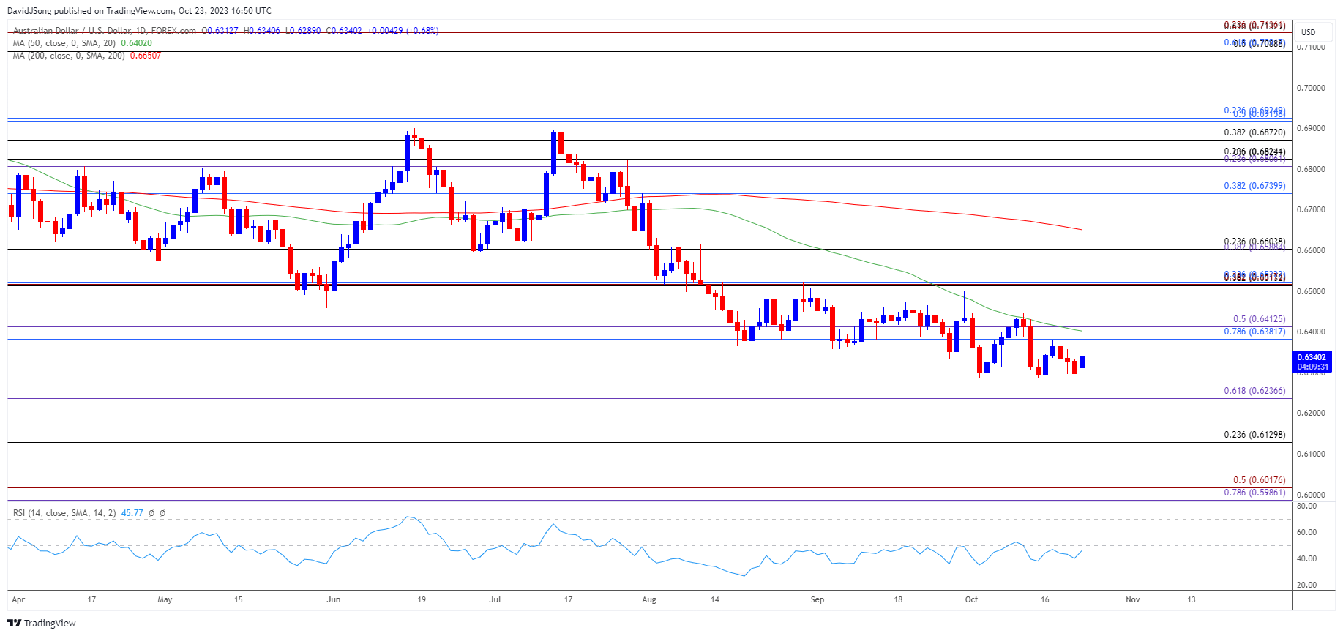Screen dimensions: 1343x636
Task: Click the 0.68000 price axis label
Action: point(1311,169)
